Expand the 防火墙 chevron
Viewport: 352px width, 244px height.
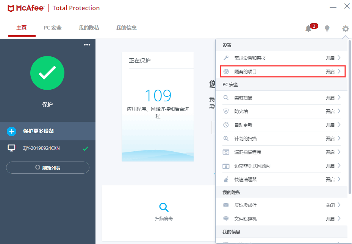(x=339, y=111)
